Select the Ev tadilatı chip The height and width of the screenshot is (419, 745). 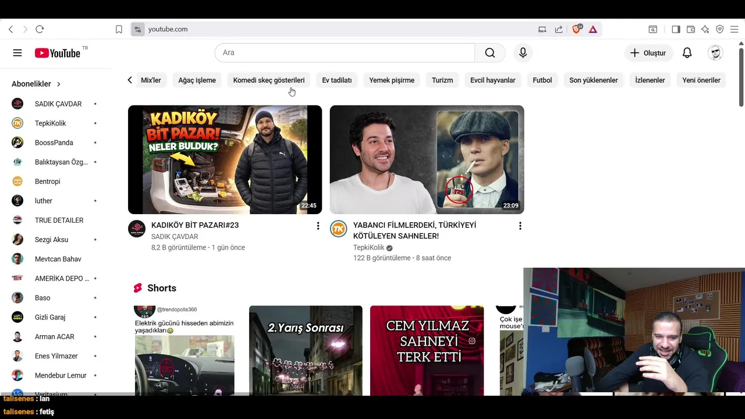coord(337,80)
